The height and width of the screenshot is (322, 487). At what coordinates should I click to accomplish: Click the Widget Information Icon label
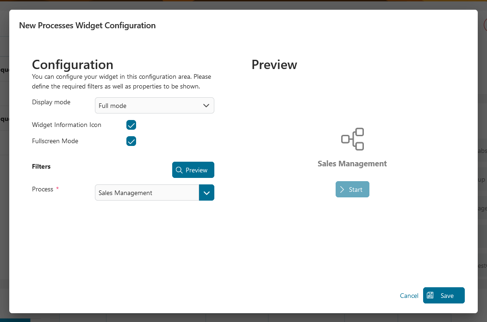[67, 125]
